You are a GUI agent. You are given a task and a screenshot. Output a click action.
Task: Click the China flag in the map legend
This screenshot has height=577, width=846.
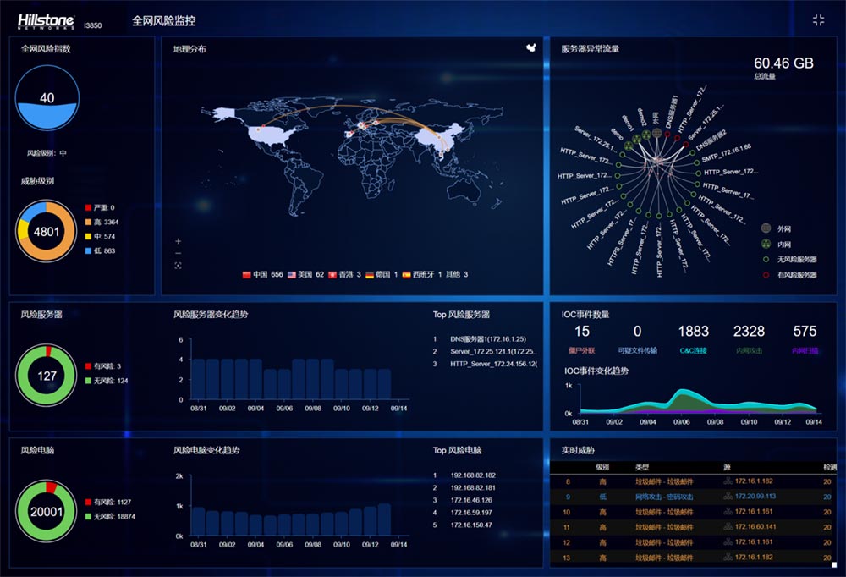coord(246,275)
